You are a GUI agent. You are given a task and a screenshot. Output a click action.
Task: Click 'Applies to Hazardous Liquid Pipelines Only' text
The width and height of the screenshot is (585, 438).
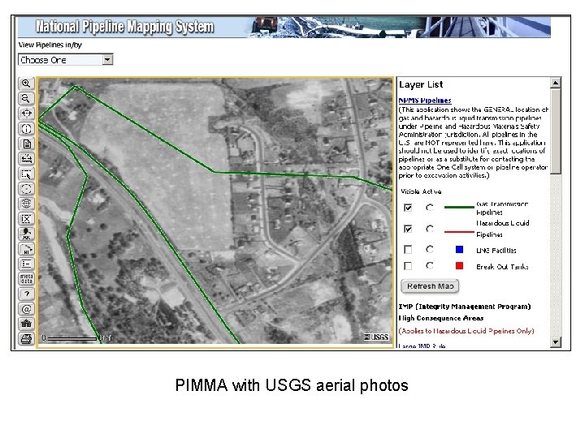tap(466, 331)
